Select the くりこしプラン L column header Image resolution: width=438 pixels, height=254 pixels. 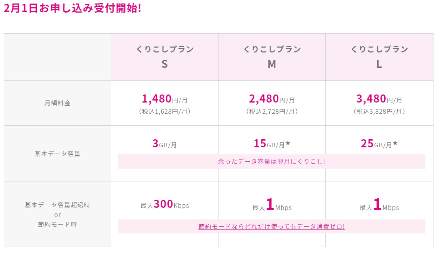(379, 57)
